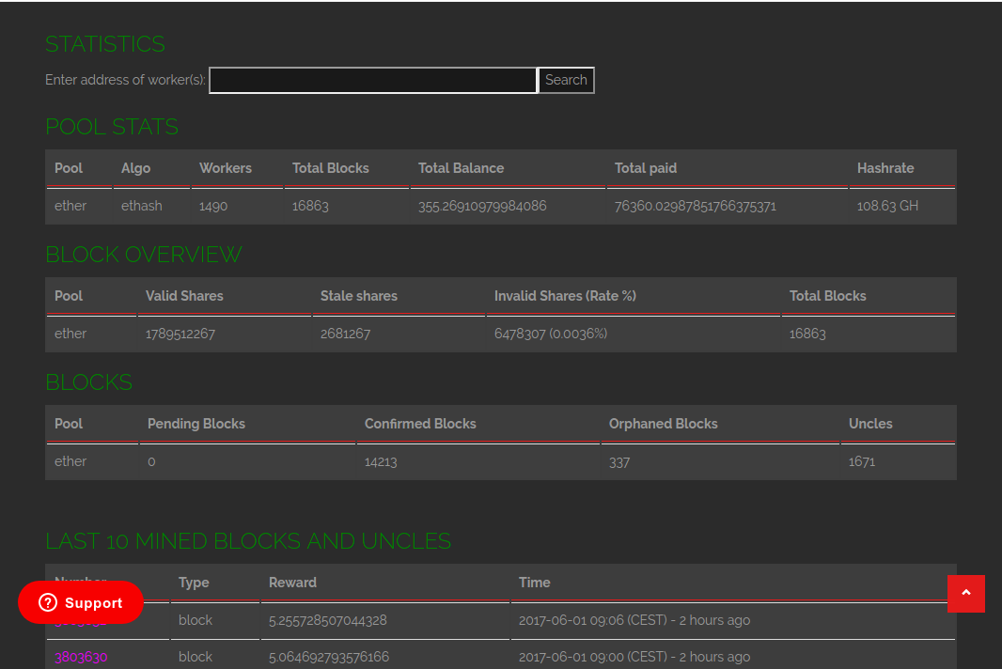Select confirmed blocks value 14213
Viewport: 1002px width, 669px height.
(x=381, y=461)
